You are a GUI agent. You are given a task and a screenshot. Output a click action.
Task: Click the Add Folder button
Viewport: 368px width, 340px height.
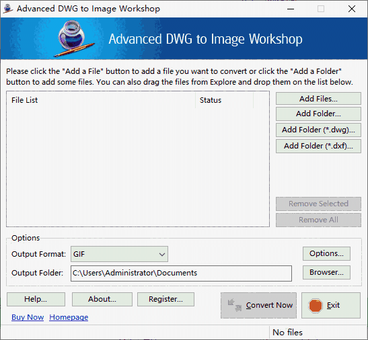(x=318, y=114)
